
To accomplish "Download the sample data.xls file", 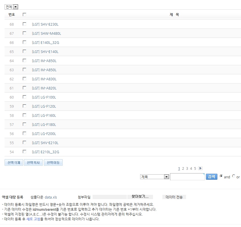I will coord(51,197).
